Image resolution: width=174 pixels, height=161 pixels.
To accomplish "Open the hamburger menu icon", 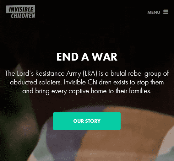I will click(x=166, y=12).
